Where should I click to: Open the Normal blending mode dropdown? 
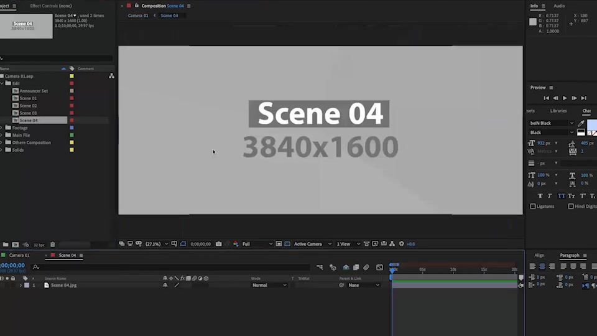click(x=269, y=285)
